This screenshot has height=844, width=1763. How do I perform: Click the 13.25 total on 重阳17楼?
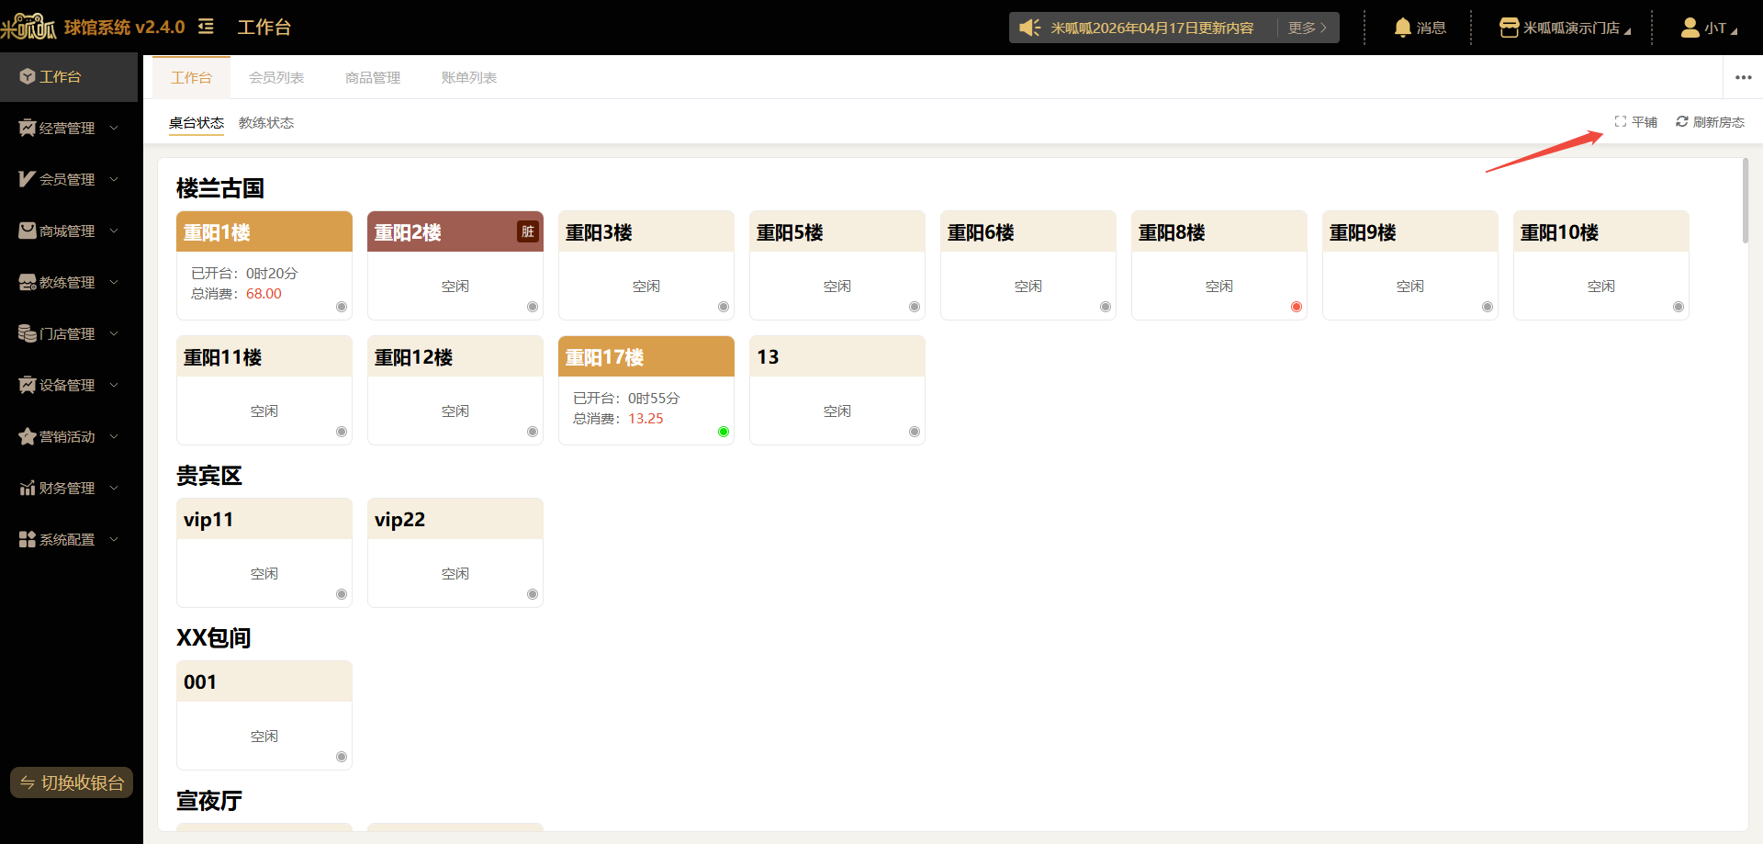click(646, 419)
